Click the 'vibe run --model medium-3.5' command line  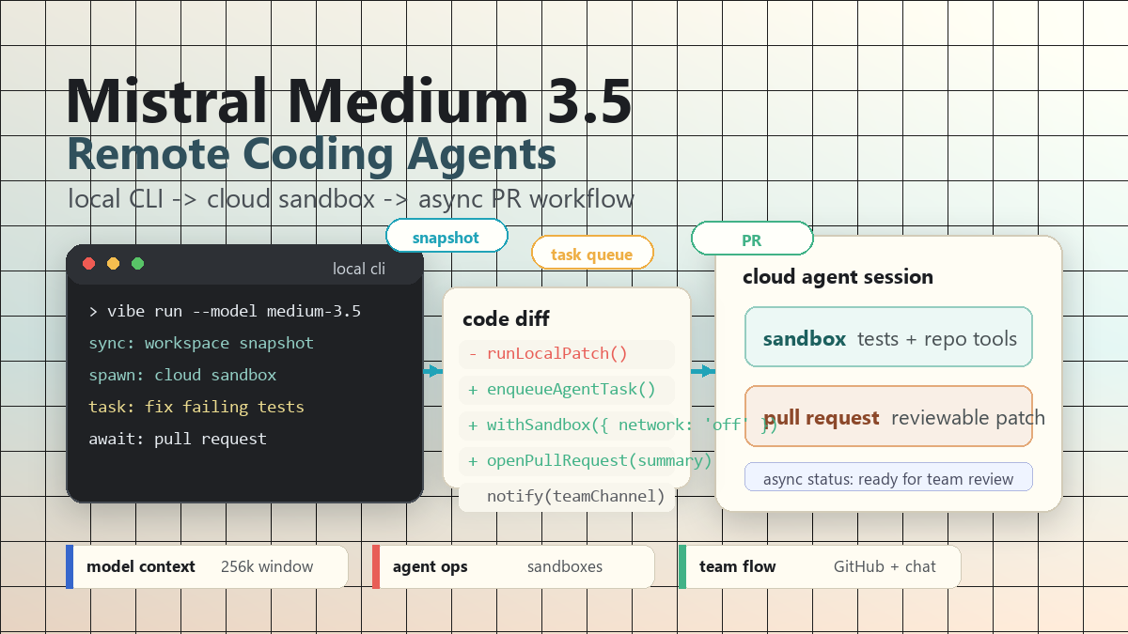coord(225,311)
